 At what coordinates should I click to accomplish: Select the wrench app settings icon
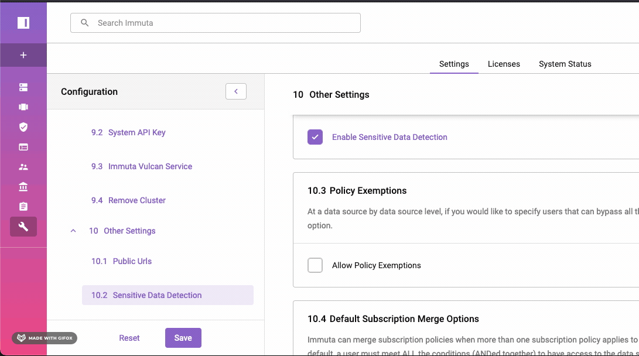click(23, 227)
